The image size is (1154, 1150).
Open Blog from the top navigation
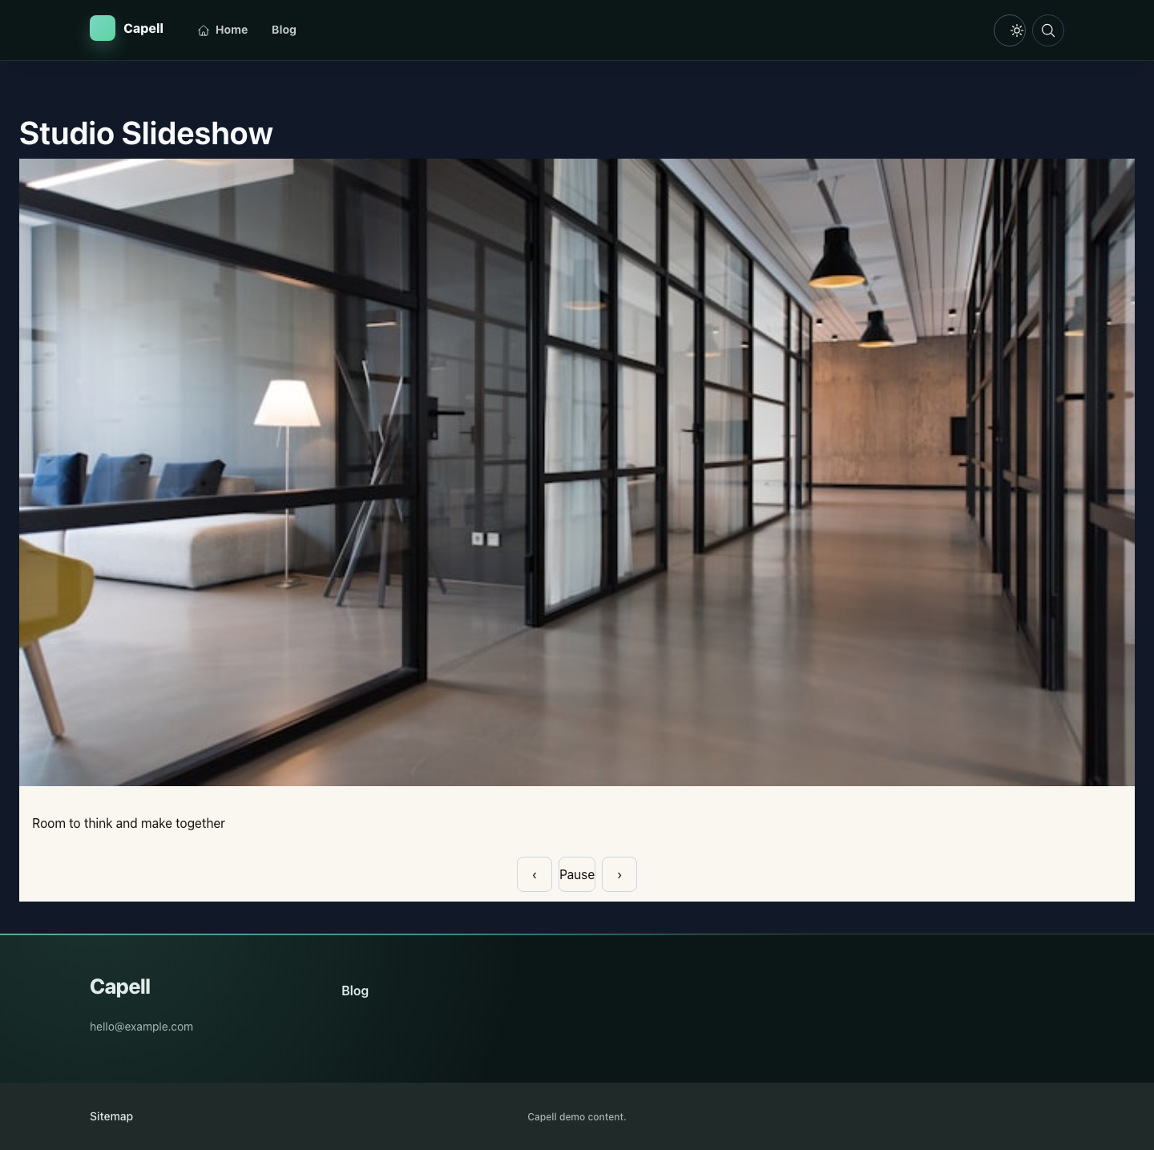(284, 30)
